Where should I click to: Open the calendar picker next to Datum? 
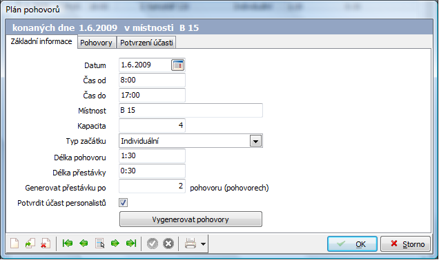tap(178, 65)
